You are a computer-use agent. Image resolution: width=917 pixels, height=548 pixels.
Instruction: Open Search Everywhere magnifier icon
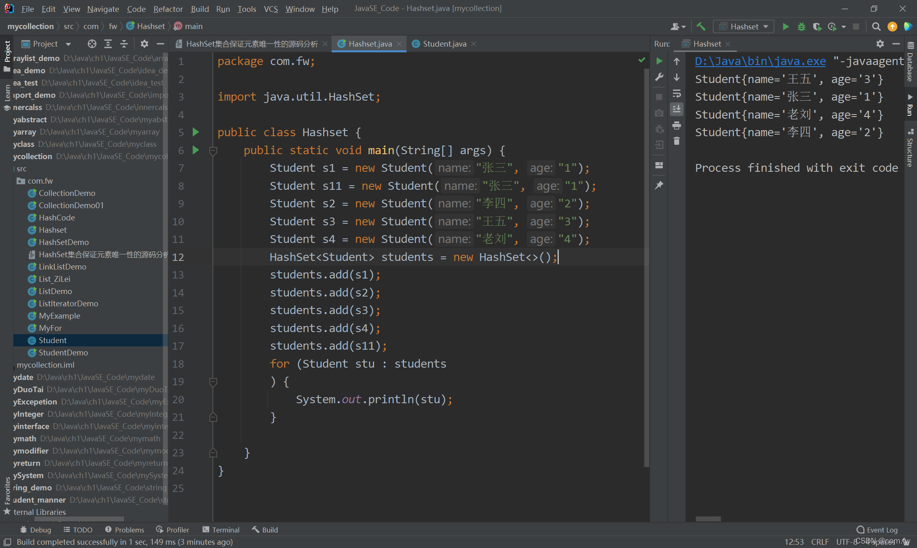pos(876,27)
